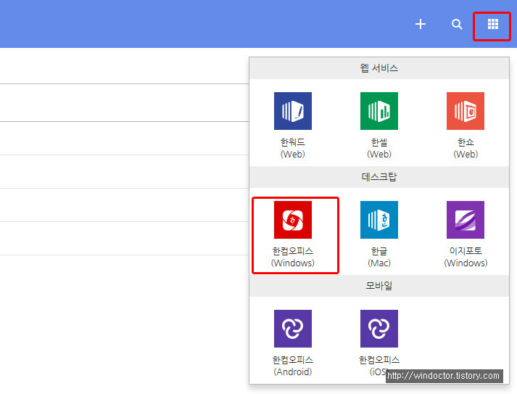
Task: Launch 한셀 (Web) spreadsheet icon
Action: coord(379,111)
